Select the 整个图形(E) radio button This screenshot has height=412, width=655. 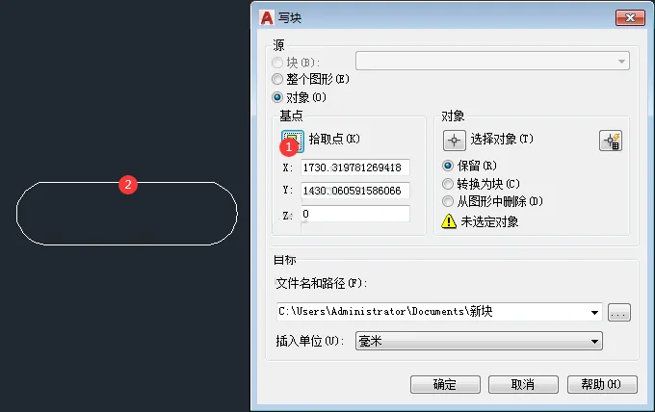point(277,79)
